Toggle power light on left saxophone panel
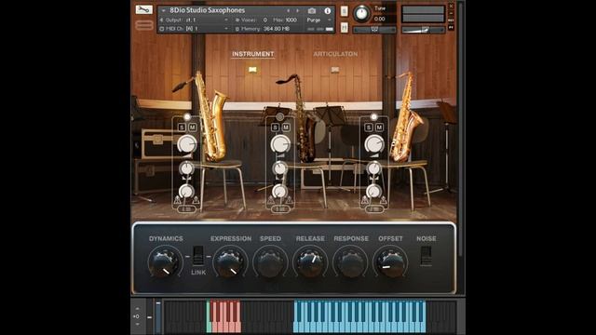The width and height of the screenshot is (596, 335). coord(186,117)
